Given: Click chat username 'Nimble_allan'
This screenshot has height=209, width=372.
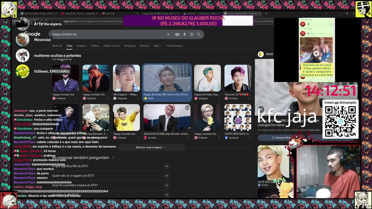Looking at the screenshot, I should click(x=23, y=115).
